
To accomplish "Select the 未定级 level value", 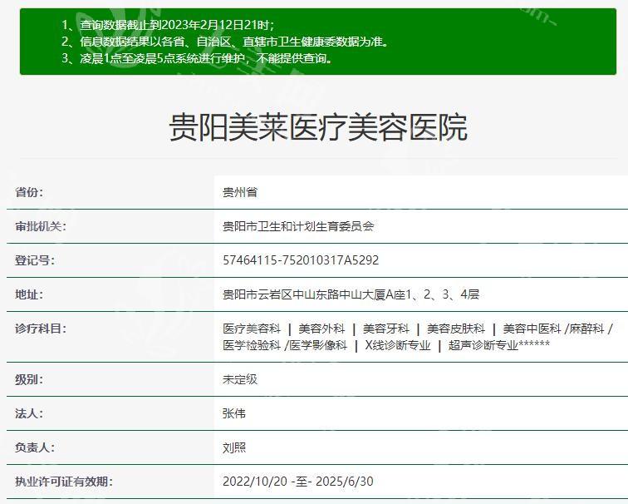I will (x=240, y=379).
